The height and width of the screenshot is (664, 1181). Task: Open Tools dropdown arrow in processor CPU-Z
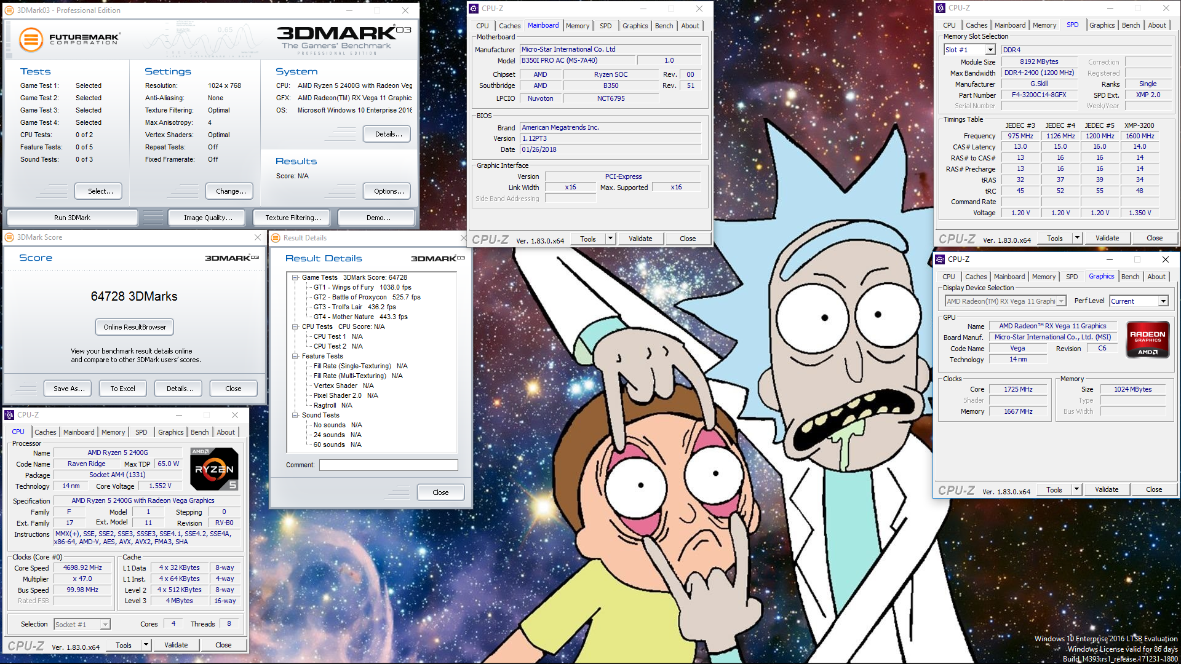click(x=146, y=645)
